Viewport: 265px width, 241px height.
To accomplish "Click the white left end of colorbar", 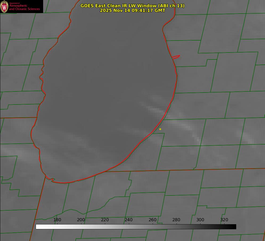I will (x=38, y=227).
